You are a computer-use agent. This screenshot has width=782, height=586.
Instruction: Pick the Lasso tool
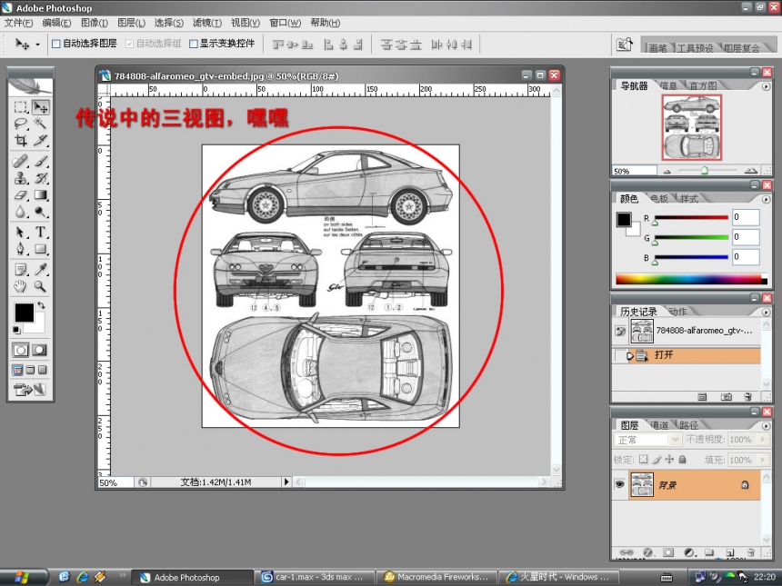pyautogui.click(x=20, y=124)
